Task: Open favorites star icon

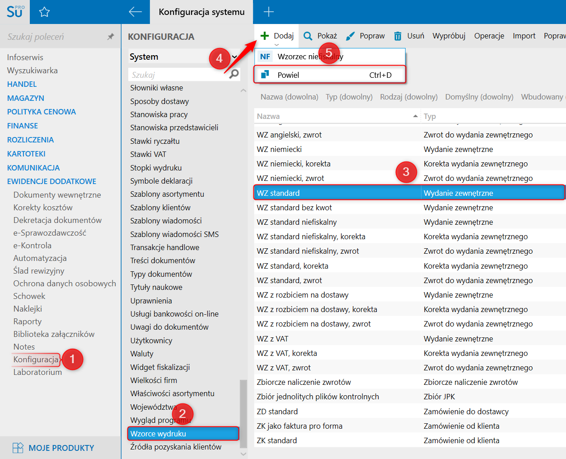Action: [x=44, y=12]
